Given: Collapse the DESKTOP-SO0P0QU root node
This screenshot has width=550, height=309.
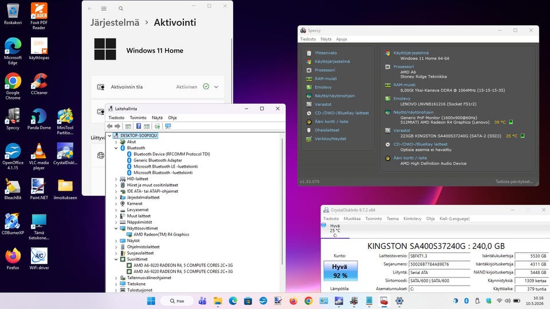Looking at the screenshot, I should 109,136.
